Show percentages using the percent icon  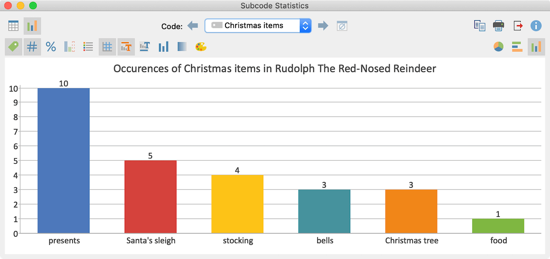(51, 47)
